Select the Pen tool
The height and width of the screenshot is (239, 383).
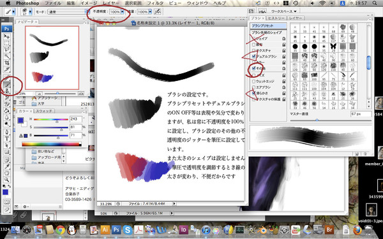7,132
